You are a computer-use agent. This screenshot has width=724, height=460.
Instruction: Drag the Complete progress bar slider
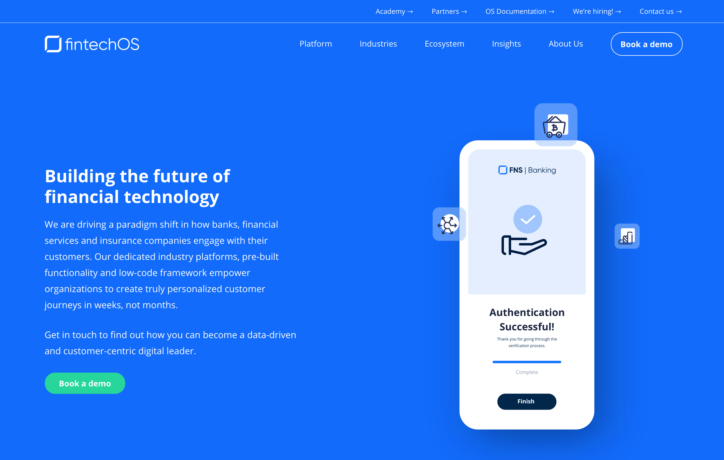[x=561, y=362]
